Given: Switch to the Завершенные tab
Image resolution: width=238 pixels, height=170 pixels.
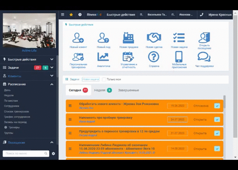Looking at the screenshot, I should [x=128, y=90].
